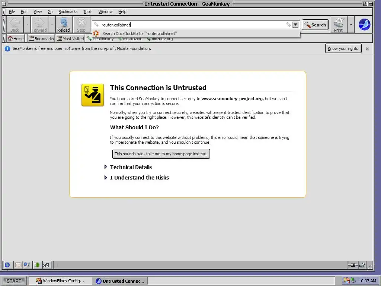Viewport: 381px width, 286px height.
Task: Open Mail & Newsgroups from status bar
Action: point(18,265)
